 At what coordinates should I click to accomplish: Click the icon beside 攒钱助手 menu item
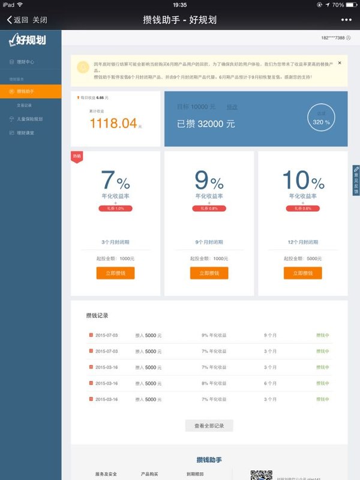[11, 91]
